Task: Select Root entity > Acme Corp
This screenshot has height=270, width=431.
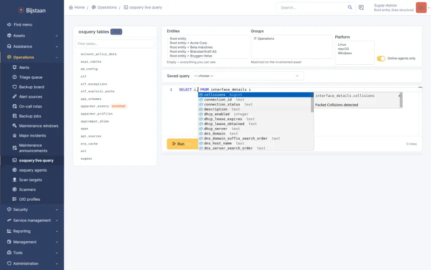Action: (x=188, y=43)
